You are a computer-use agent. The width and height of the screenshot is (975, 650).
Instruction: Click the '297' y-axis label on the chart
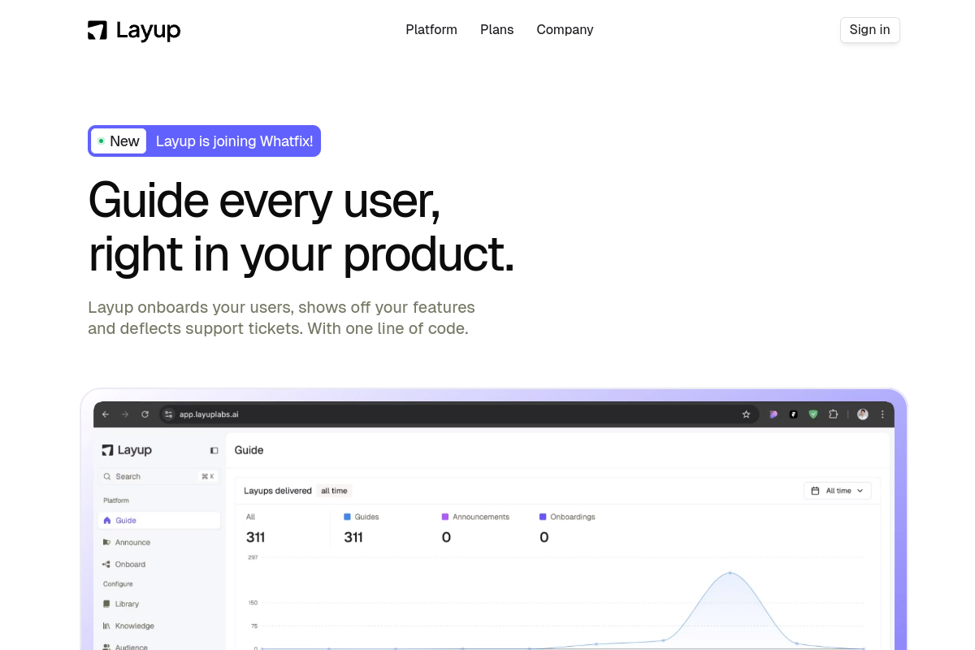pos(253,557)
